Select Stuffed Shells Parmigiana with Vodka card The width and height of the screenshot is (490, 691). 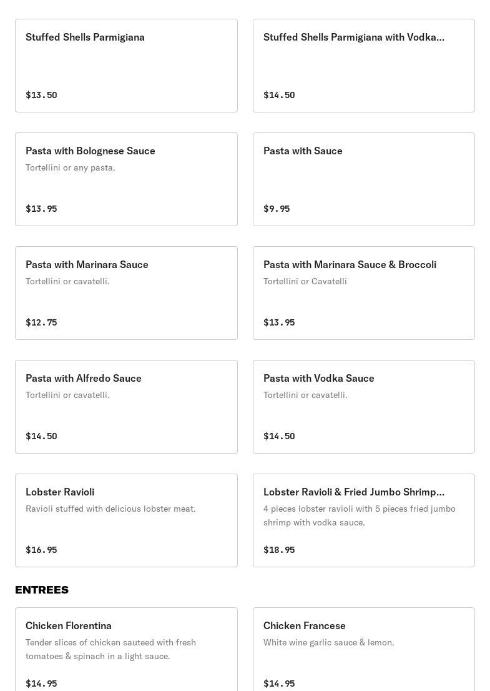click(363, 66)
